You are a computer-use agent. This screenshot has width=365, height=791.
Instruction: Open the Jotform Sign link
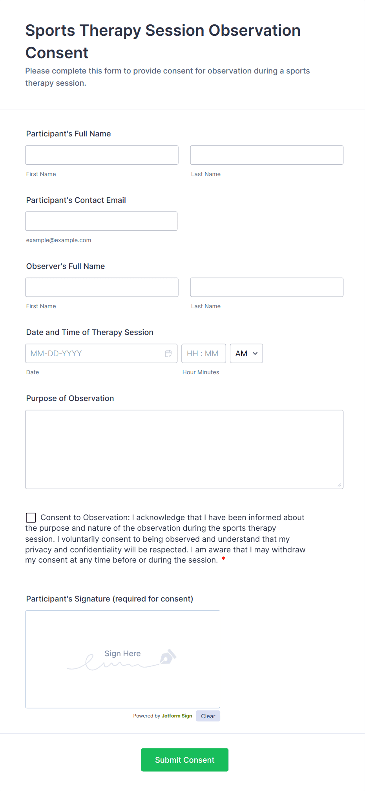tap(177, 716)
